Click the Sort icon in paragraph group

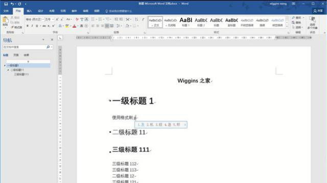136,19
